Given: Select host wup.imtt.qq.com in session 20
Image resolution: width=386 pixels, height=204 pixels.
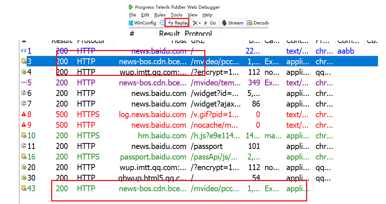Looking at the screenshot, I should tap(153, 168).
